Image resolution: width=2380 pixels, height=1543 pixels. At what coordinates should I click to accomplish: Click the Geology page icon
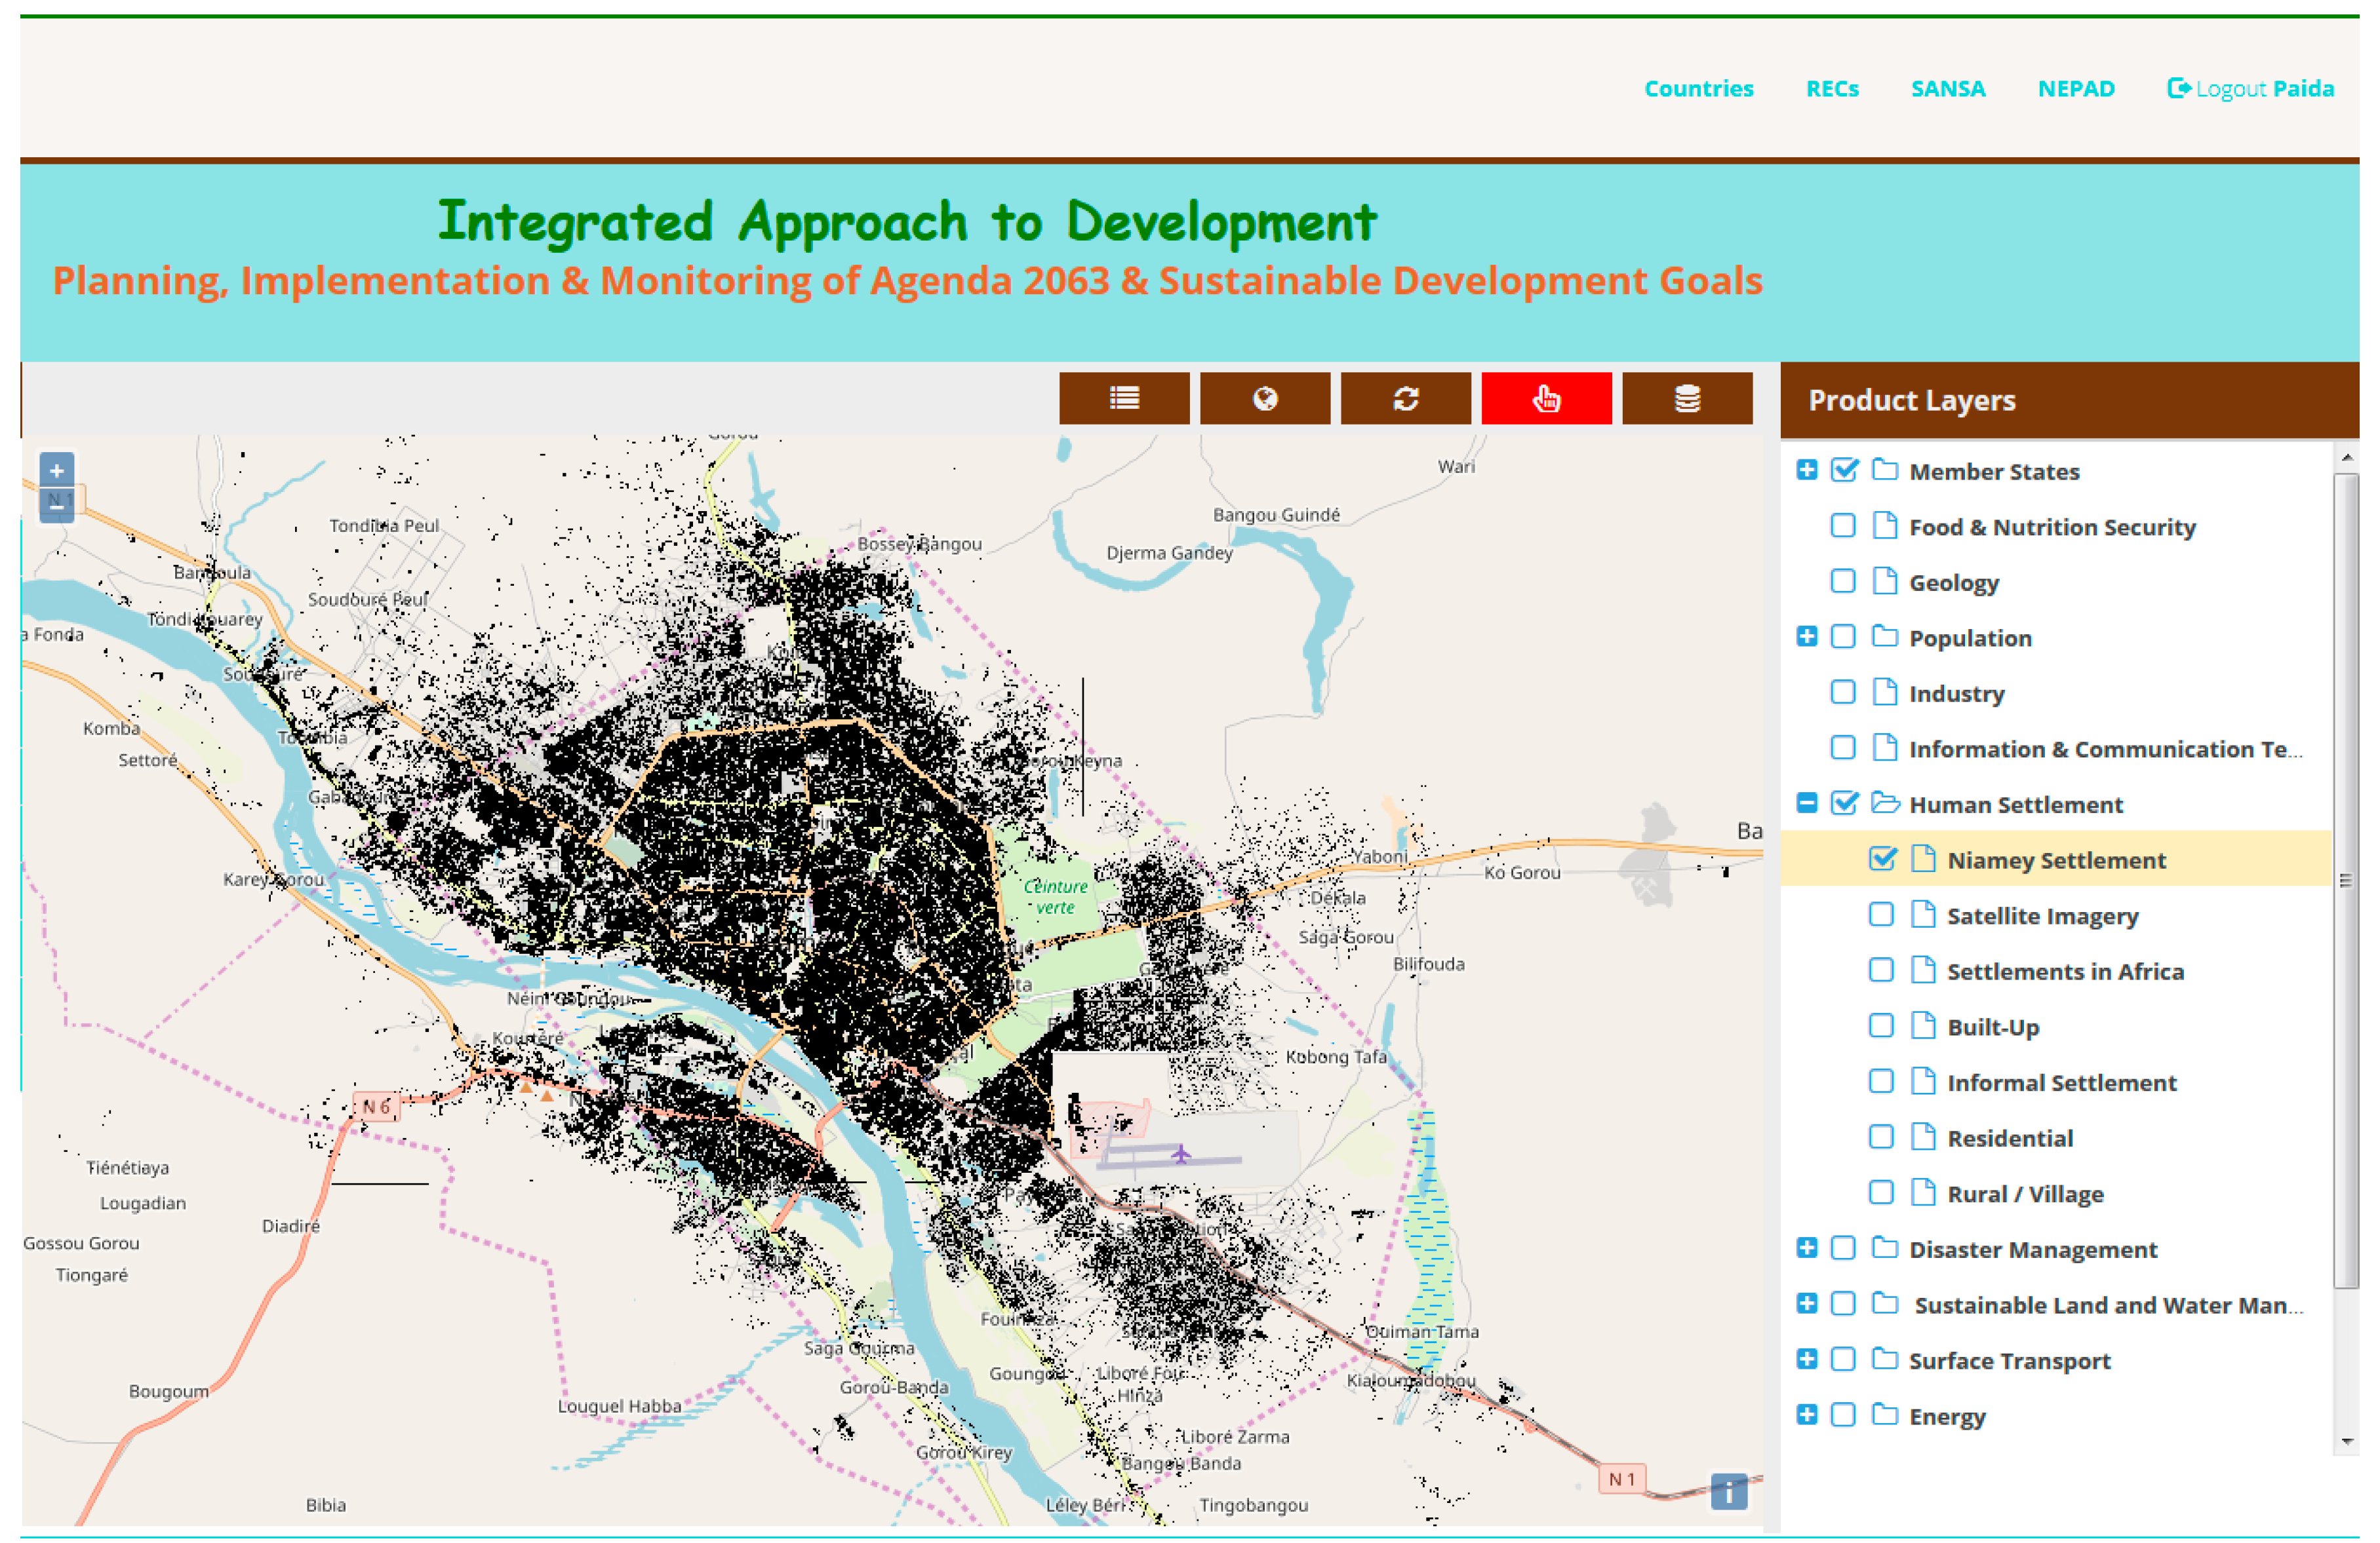(x=1884, y=581)
